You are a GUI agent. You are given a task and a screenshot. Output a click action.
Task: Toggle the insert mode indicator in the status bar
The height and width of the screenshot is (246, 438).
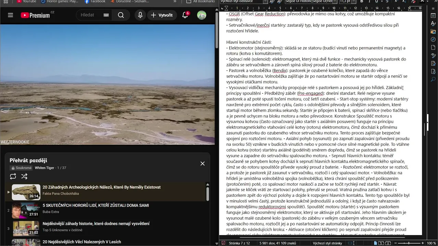[x=351, y=243]
